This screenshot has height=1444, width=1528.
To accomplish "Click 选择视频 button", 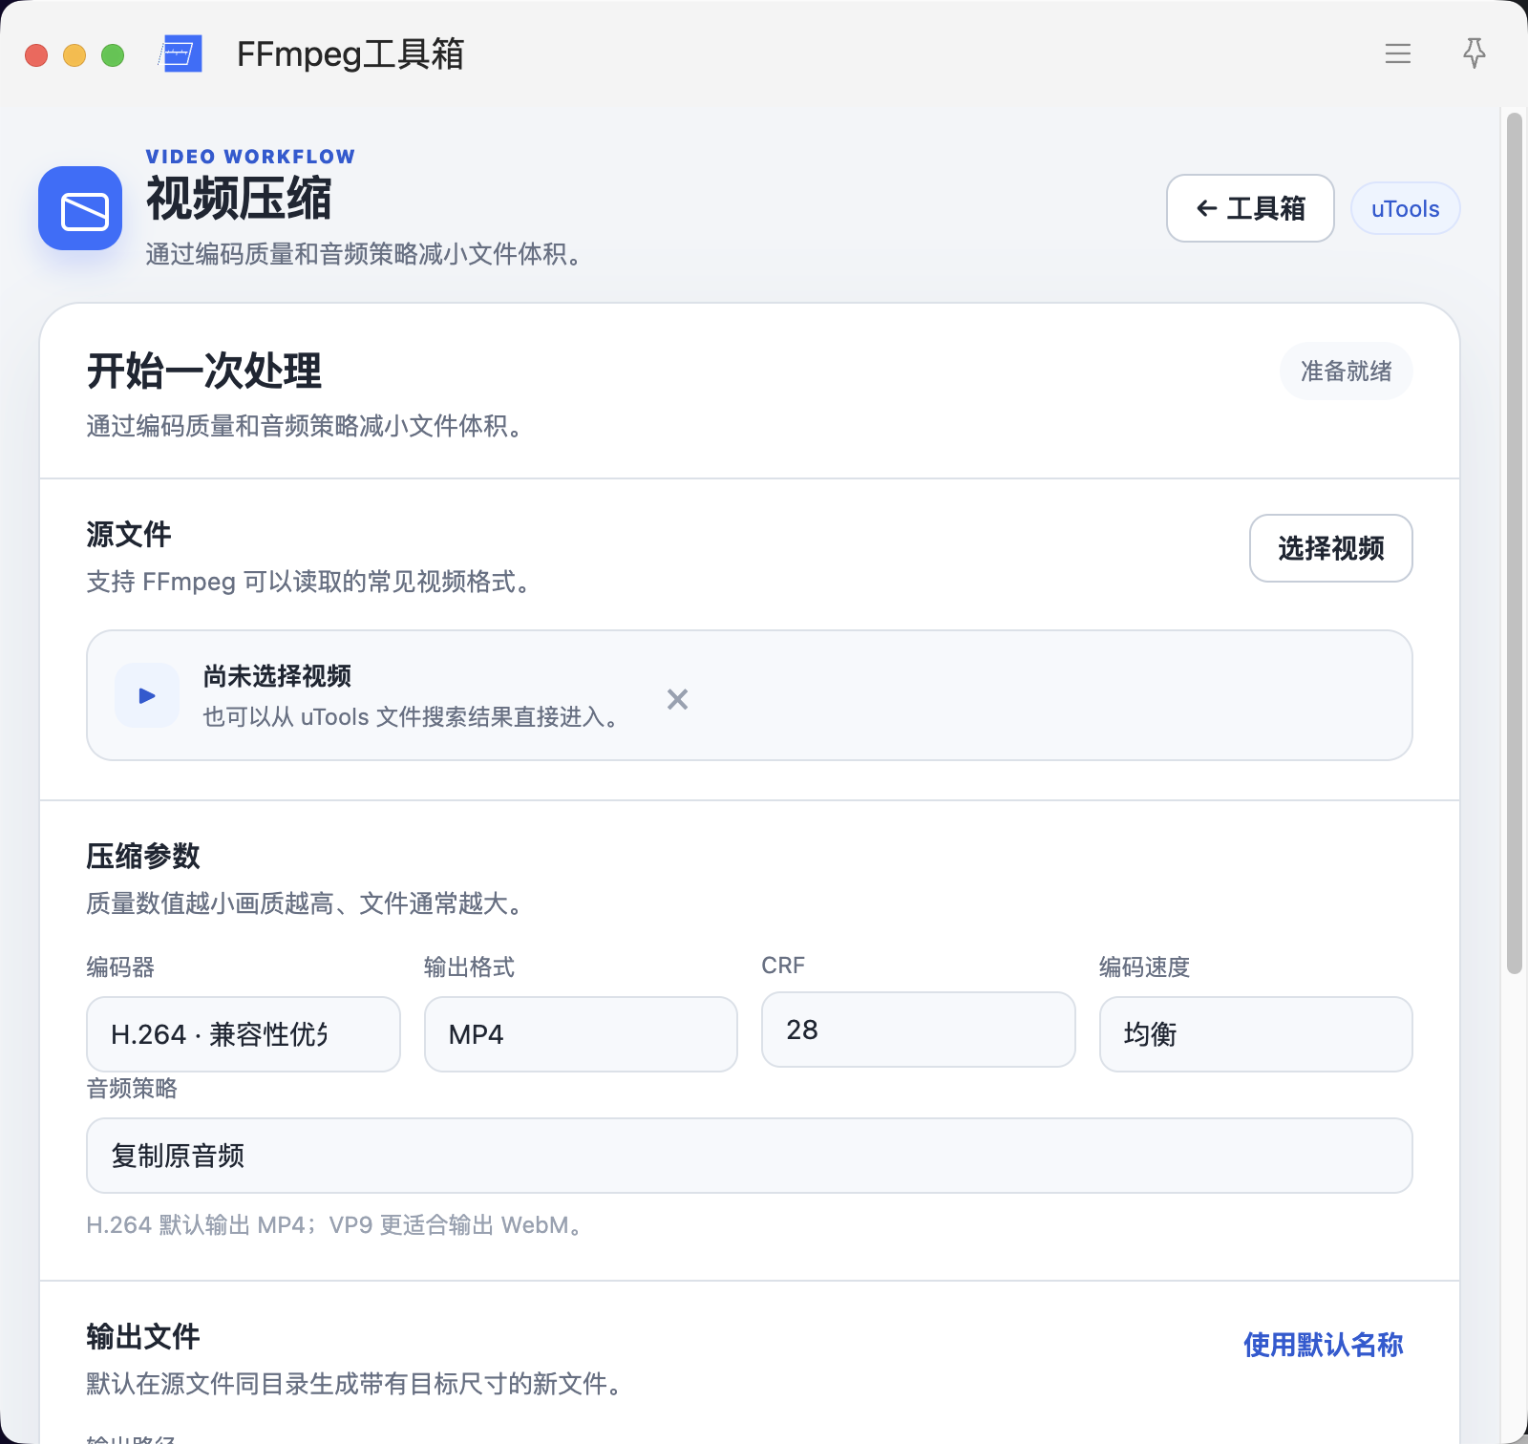I will 1330,548.
